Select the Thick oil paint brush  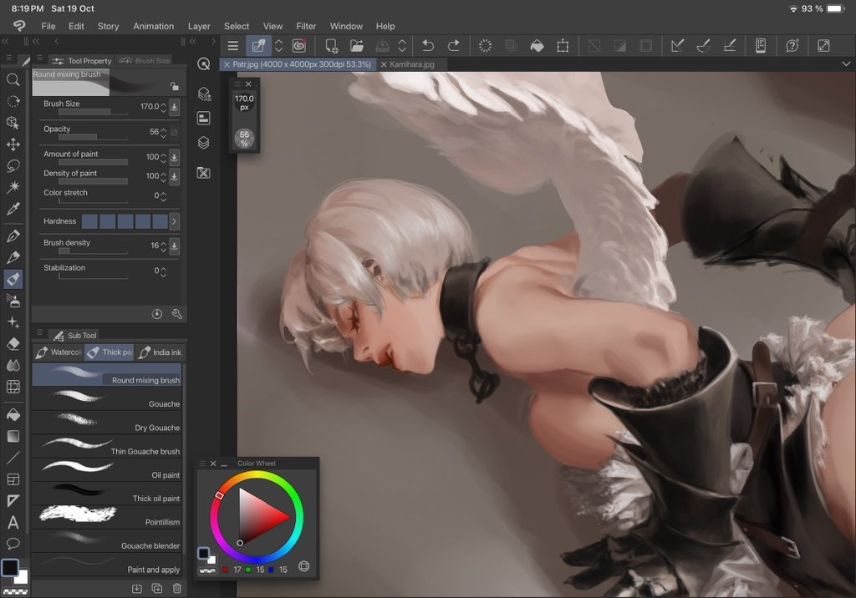(107, 494)
